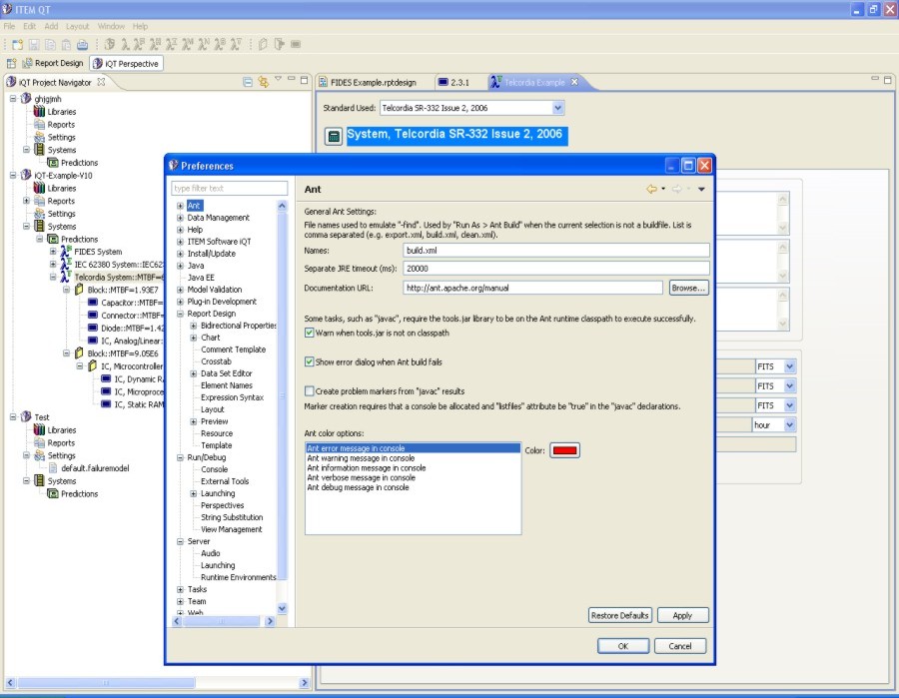Enable Create problem markers from javac results
Screen dimensions: 899x698
tap(310, 391)
